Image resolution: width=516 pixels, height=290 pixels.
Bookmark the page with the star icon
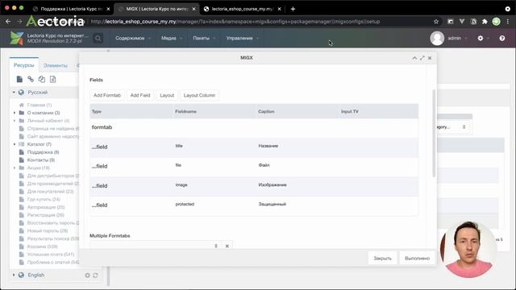point(436,22)
